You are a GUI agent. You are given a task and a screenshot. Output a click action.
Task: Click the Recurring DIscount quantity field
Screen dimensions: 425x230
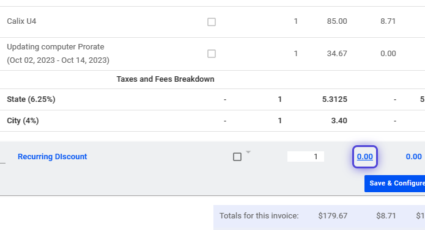coord(306,157)
